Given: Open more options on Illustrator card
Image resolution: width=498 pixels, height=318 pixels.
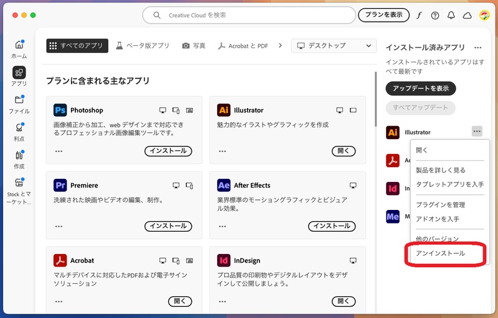Looking at the screenshot, I should (222, 151).
